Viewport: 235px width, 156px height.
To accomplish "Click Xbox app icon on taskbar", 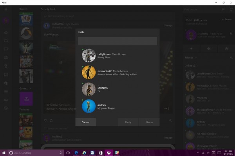I will click(108, 153).
